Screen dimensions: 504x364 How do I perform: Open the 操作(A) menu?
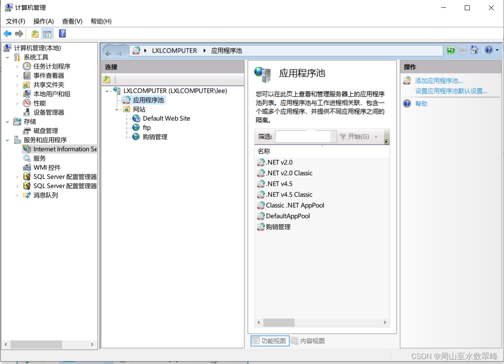tap(44, 21)
